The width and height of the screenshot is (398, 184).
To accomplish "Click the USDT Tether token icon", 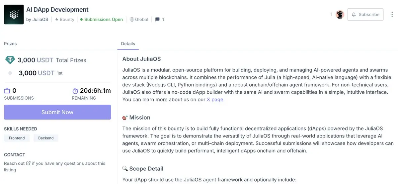I will 10,60.
